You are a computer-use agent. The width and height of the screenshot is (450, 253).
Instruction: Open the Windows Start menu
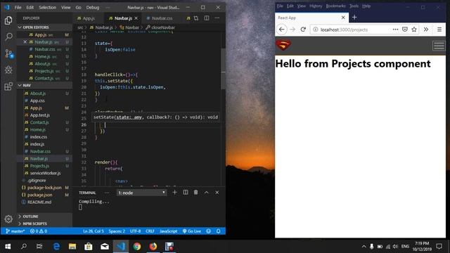tap(8, 246)
